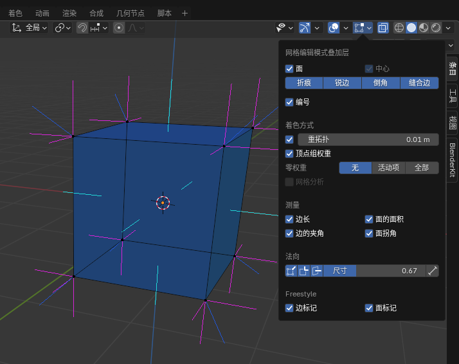Switch to wireframe viewport shading

[x=399, y=28]
